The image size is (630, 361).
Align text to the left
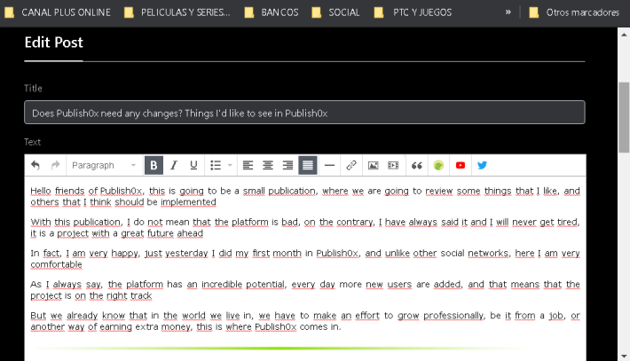tap(248, 165)
